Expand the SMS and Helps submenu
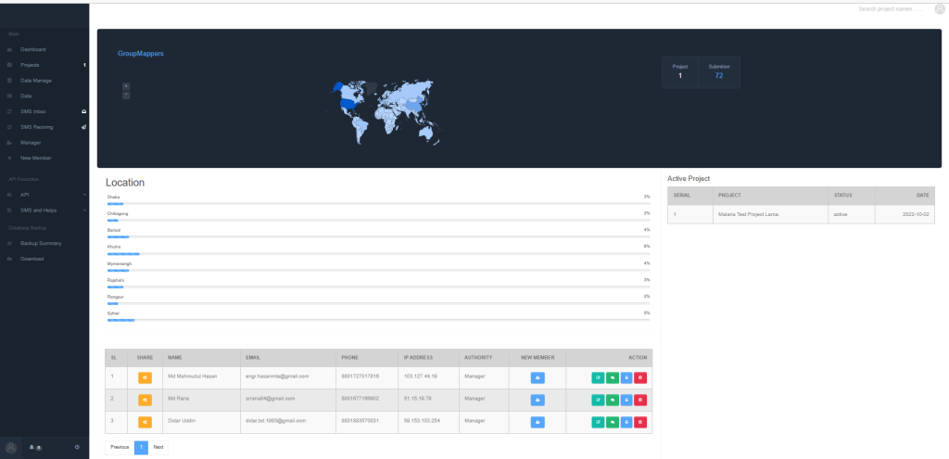The image size is (949, 459). tap(44, 210)
